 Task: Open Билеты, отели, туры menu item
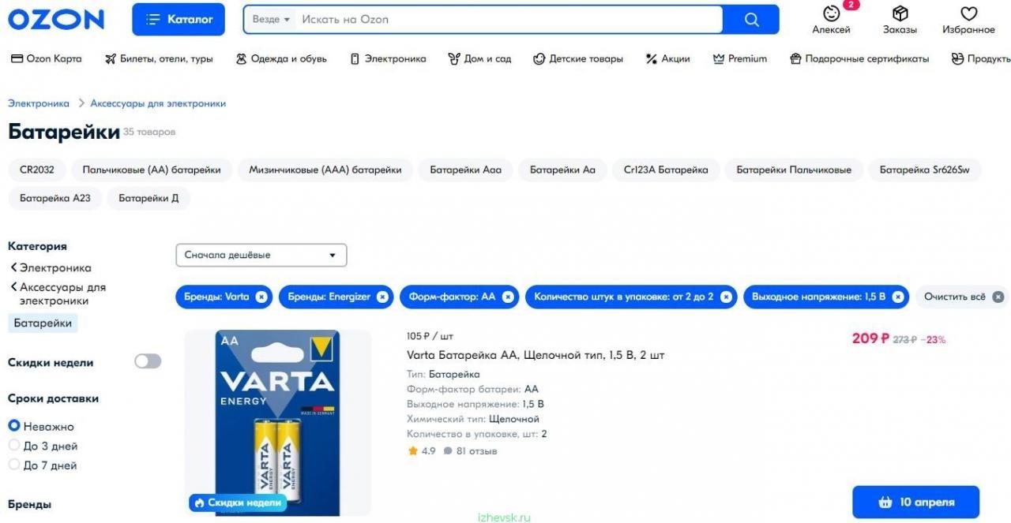click(x=159, y=58)
